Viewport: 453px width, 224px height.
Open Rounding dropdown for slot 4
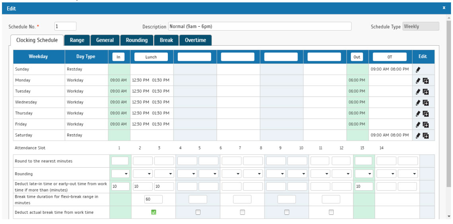(x=187, y=174)
